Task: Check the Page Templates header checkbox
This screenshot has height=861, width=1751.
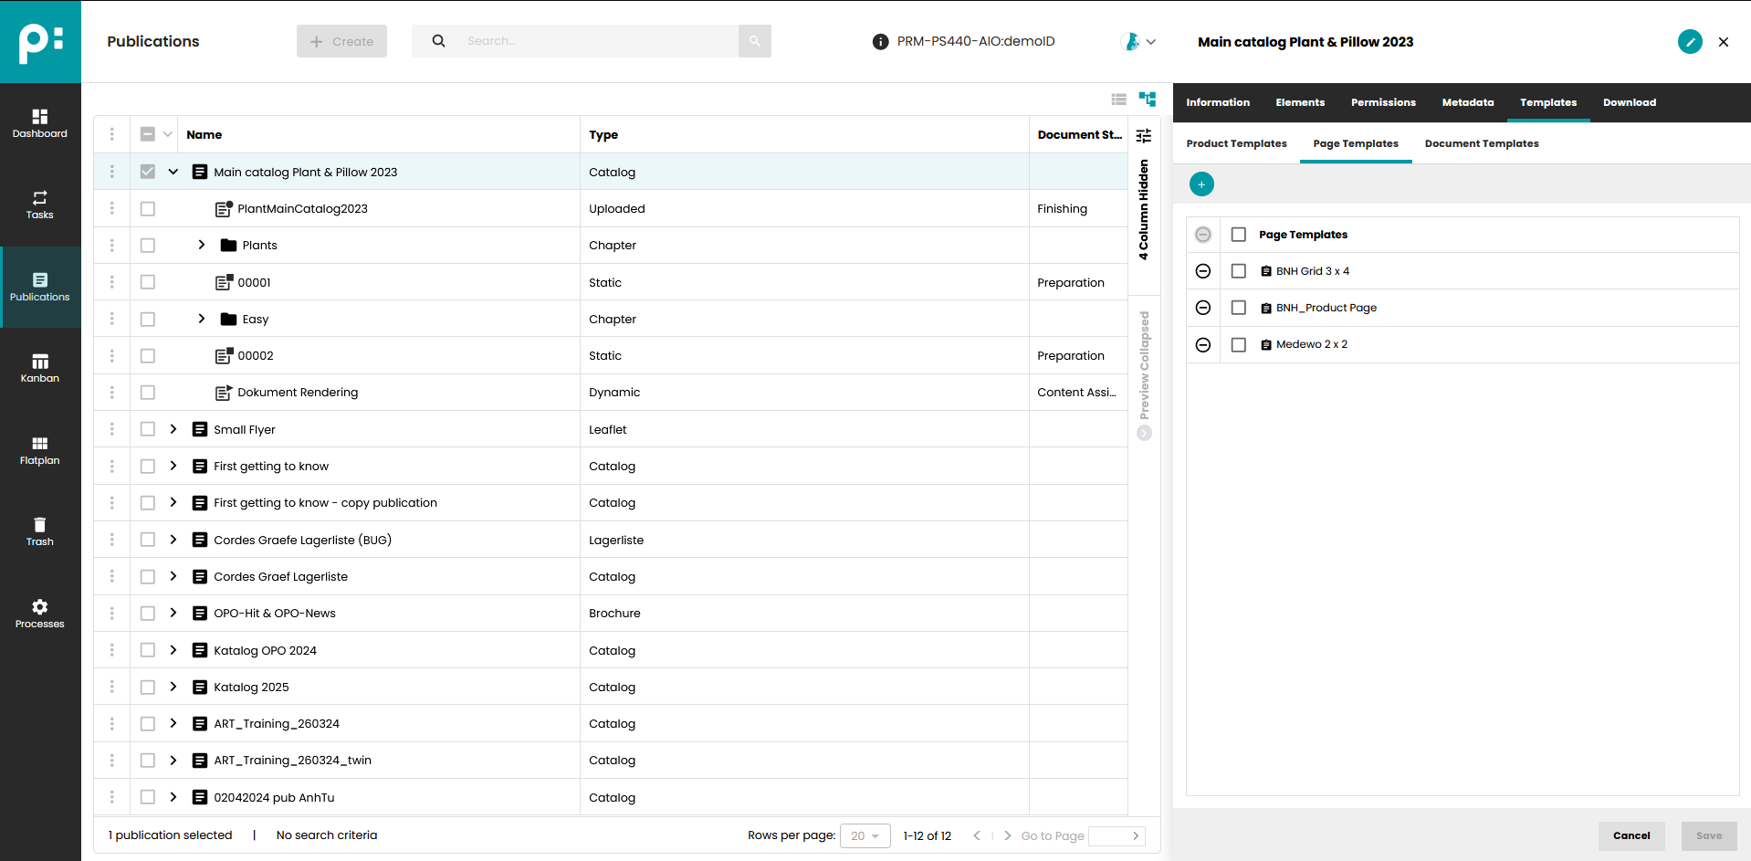Action: [1238, 234]
